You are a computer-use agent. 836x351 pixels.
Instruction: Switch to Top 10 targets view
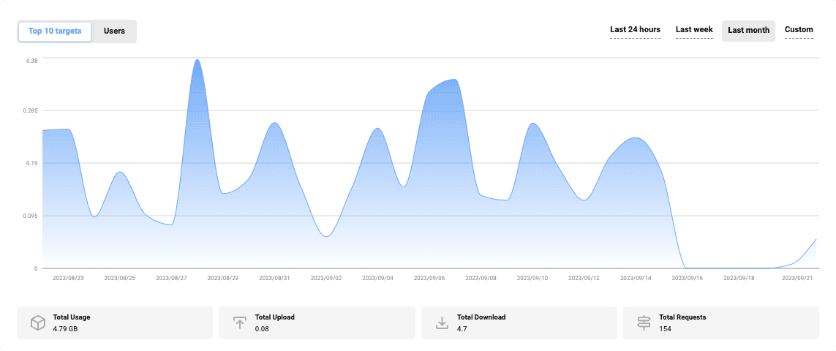55,31
